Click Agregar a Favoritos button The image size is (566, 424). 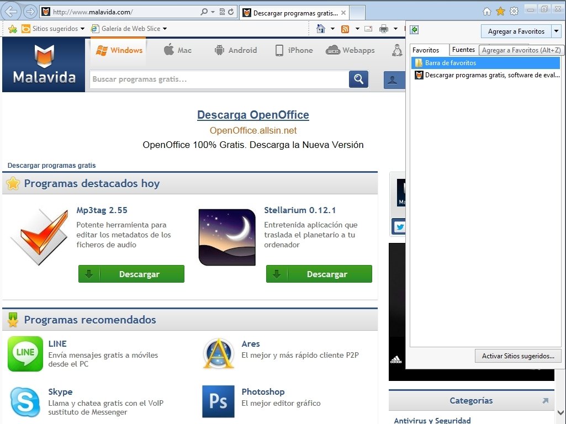point(516,31)
